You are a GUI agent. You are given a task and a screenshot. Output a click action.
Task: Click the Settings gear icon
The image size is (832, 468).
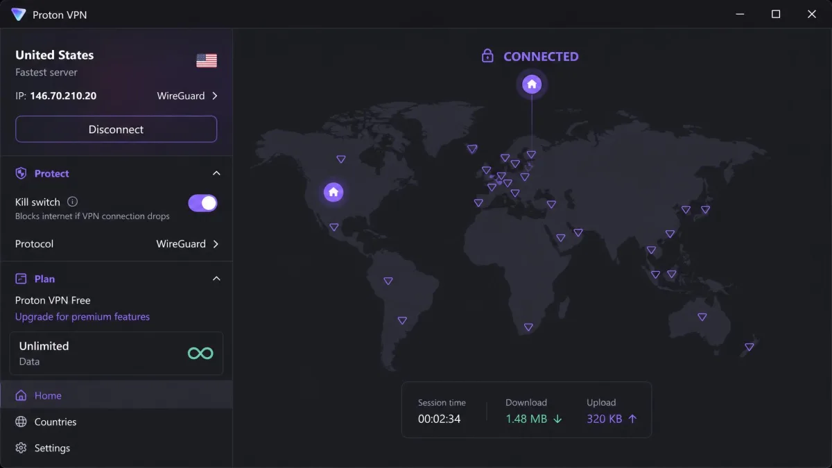coord(21,449)
